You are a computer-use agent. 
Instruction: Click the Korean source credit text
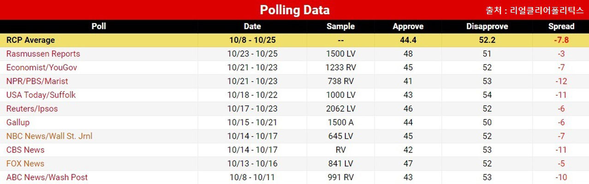point(535,11)
